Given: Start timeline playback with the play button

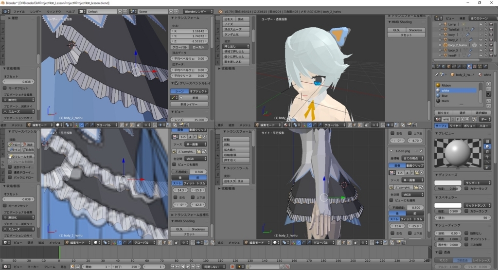Looking at the screenshot, I should click(x=188, y=267).
